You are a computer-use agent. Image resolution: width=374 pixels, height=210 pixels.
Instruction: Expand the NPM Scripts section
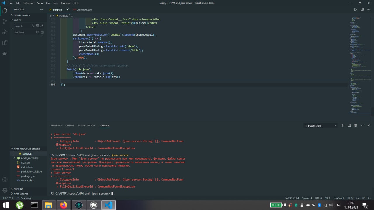coord(21,194)
